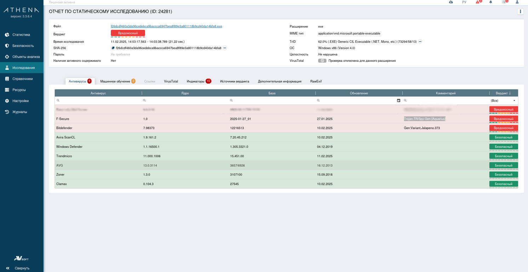Open the analyzed .exe file link
The width and height of the screenshot is (528, 272).
[x=166, y=26]
